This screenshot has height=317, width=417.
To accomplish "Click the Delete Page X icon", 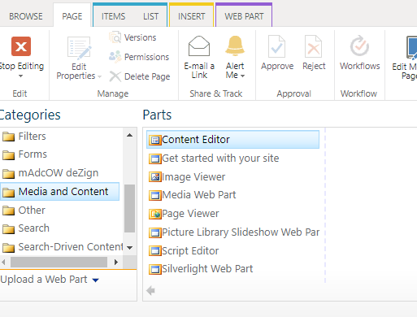I will click(115, 76).
